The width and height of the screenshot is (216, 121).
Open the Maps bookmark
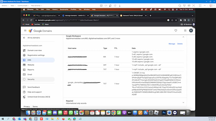pyautogui.click(x=45, y=24)
